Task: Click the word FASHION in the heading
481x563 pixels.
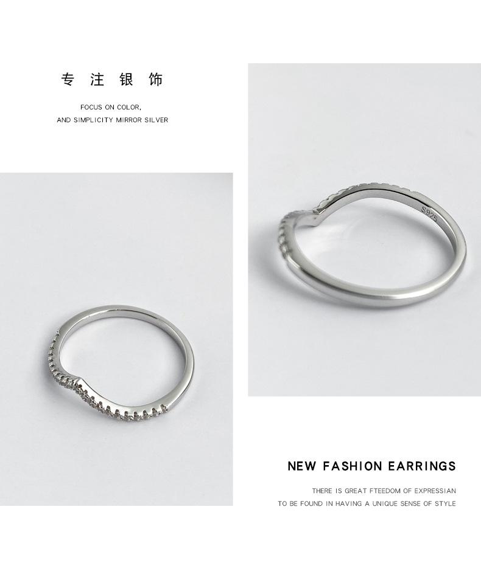Action: point(353,466)
